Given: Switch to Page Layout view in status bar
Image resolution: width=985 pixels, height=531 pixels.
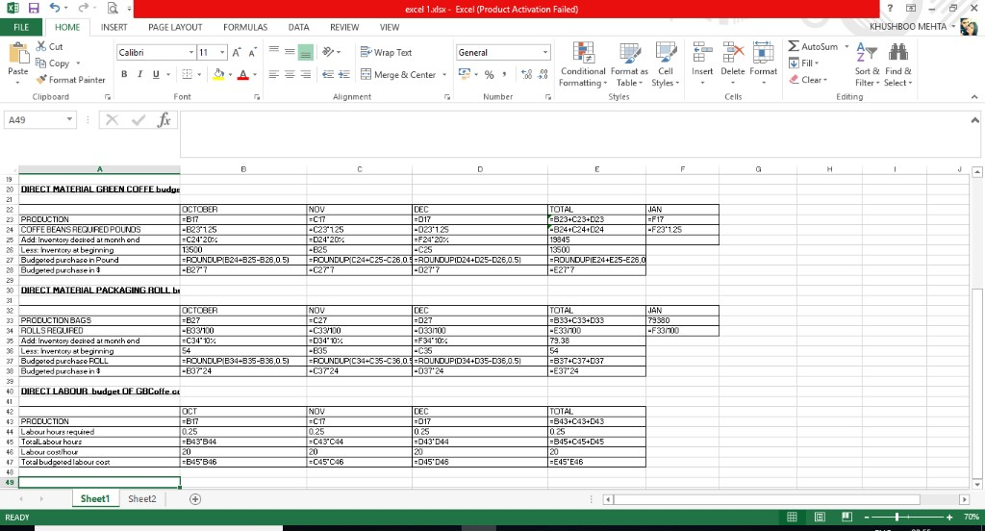Looking at the screenshot, I should point(820,517).
